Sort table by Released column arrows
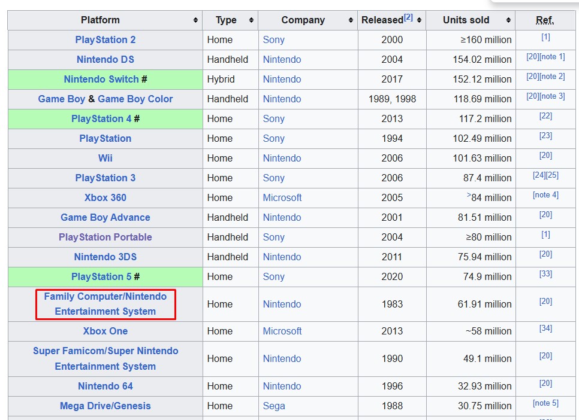 click(x=419, y=20)
